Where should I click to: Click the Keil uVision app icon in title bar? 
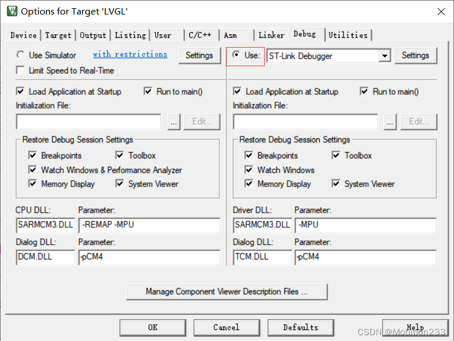pyautogui.click(x=12, y=11)
